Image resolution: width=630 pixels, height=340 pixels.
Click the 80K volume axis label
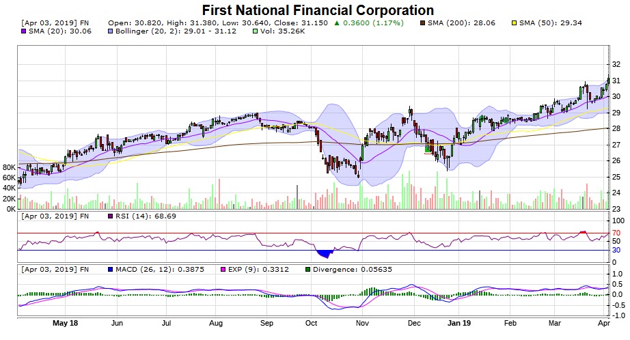pos(9,167)
